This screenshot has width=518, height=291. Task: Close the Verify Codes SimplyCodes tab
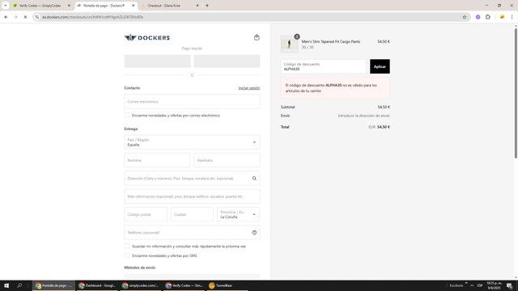(x=69, y=6)
